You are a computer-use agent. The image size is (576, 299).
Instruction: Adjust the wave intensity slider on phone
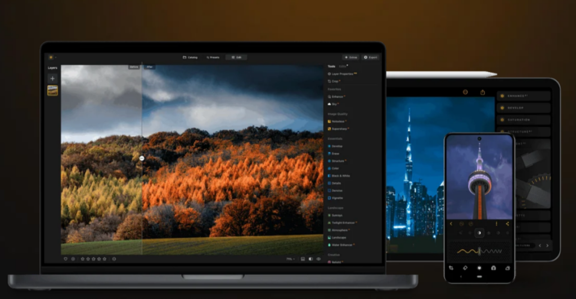pyautogui.click(x=479, y=251)
